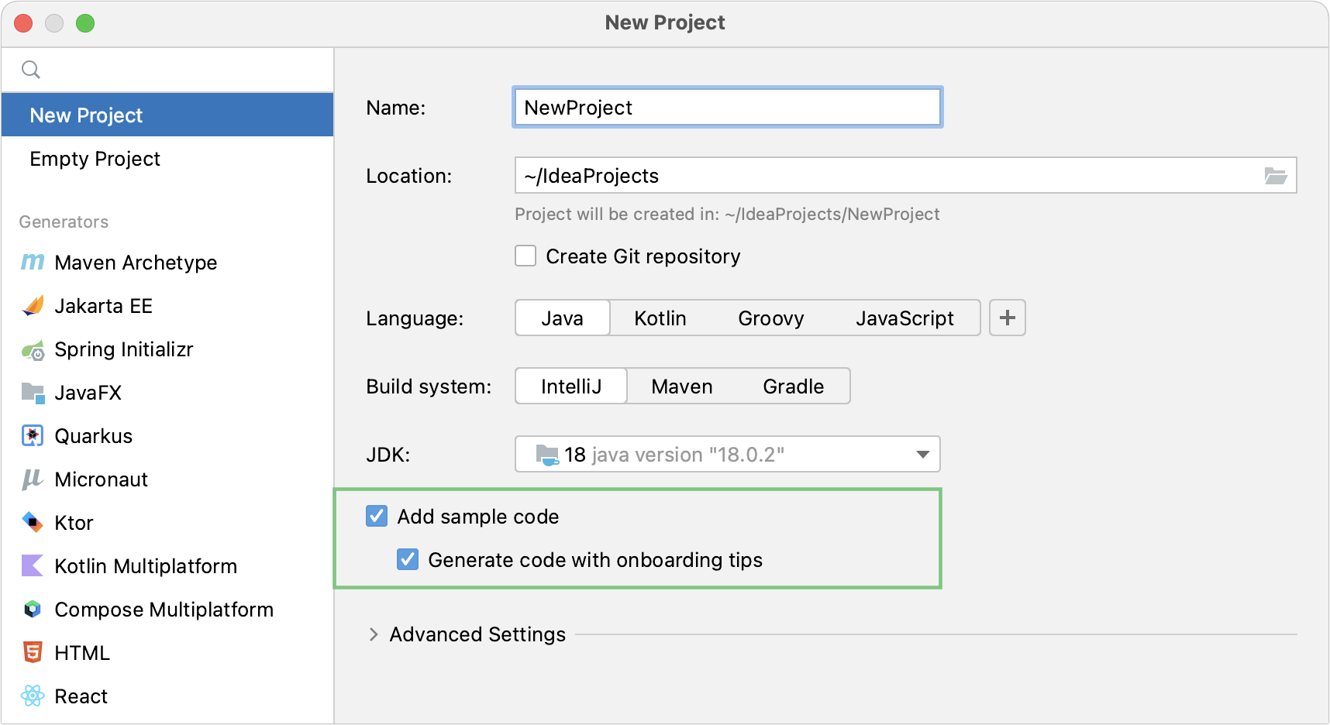Click the search magnifier icon
1330x725 pixels.
coord(31,70)
